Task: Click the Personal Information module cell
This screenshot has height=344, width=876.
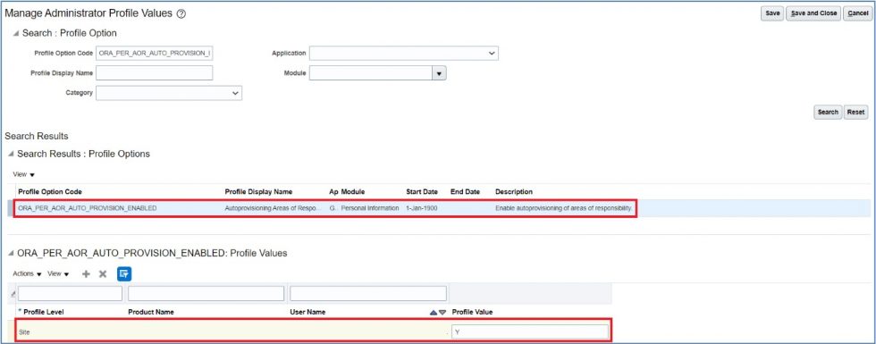Action: pyautogui.click(x=370, y=207)
